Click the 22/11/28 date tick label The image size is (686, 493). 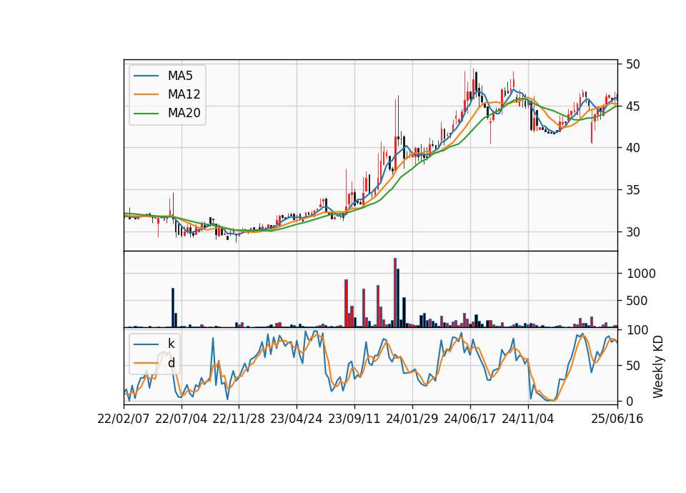click(x=239, y=419)
